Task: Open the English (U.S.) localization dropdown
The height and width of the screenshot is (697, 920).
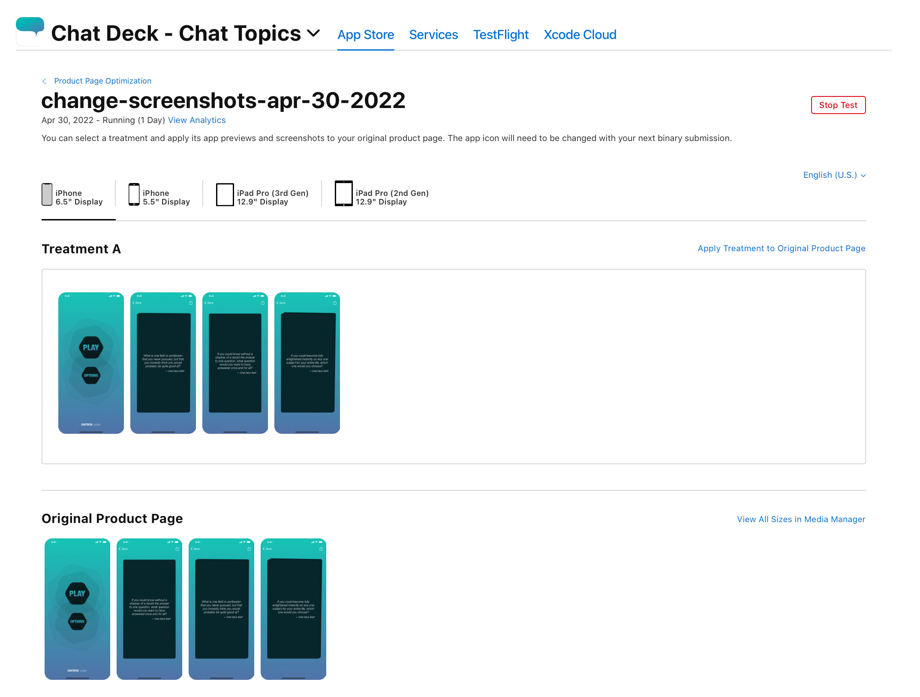Action: pyautogui.click(x=830, y=175)
